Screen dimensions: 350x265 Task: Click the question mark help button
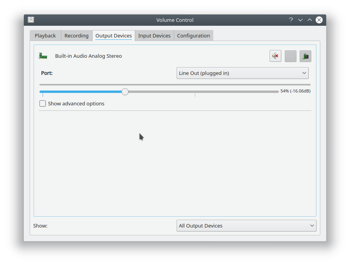coord(291,20)
